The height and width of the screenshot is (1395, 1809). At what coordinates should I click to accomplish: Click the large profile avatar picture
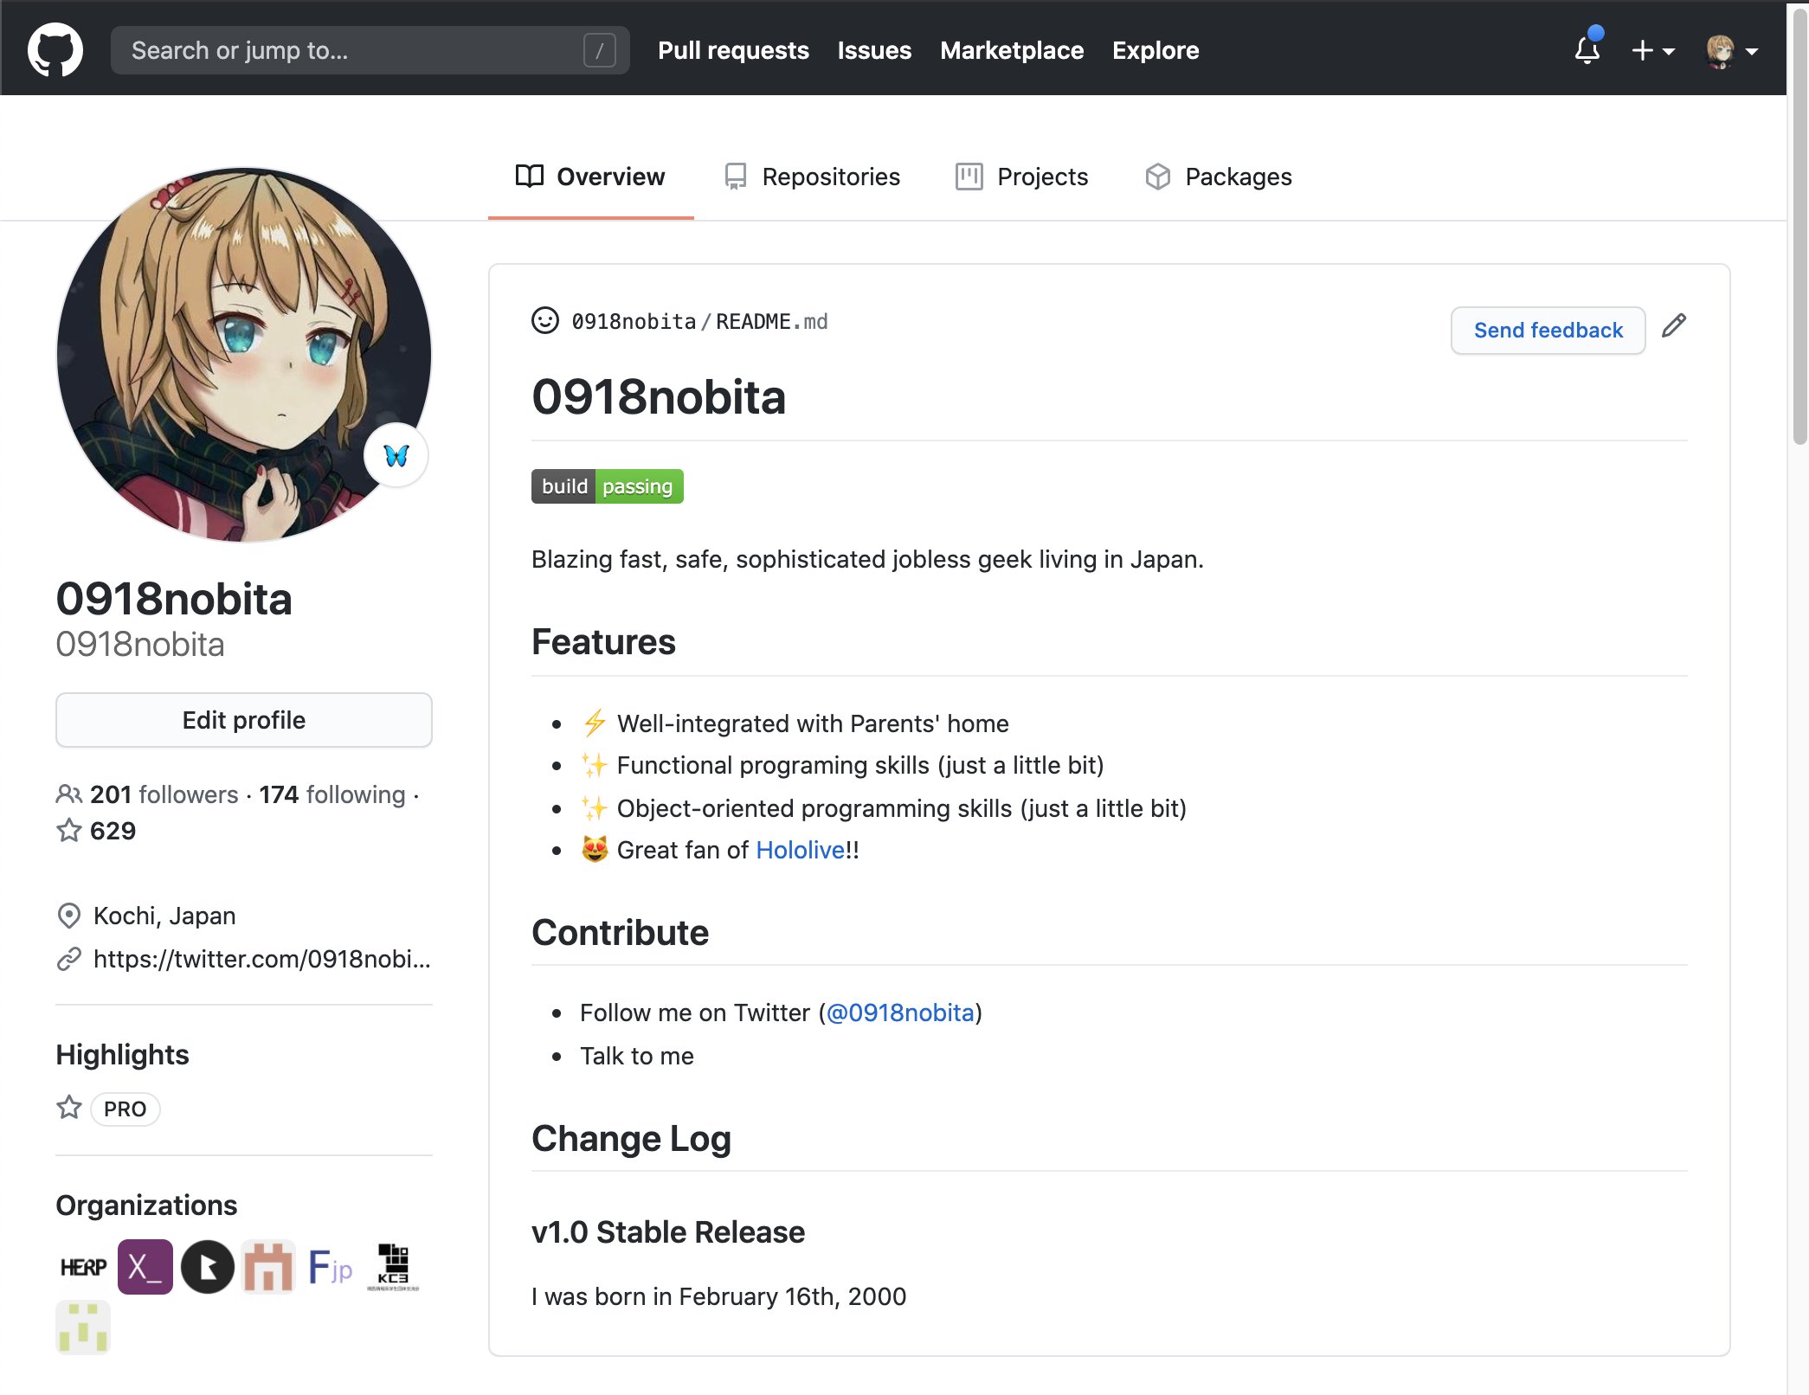(244, 355)
